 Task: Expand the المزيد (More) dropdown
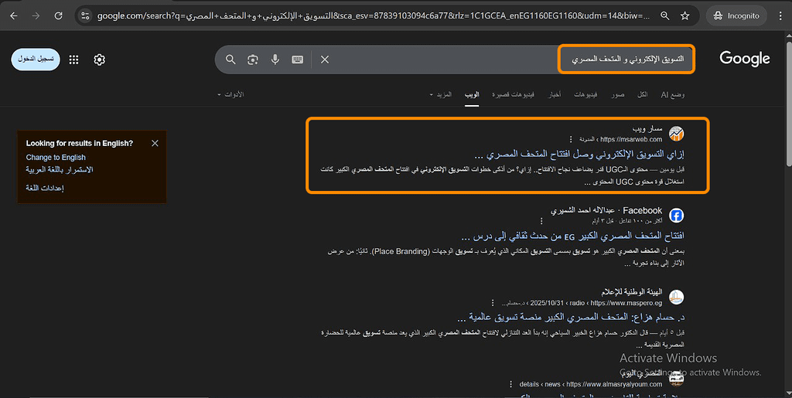coord(440,94)
